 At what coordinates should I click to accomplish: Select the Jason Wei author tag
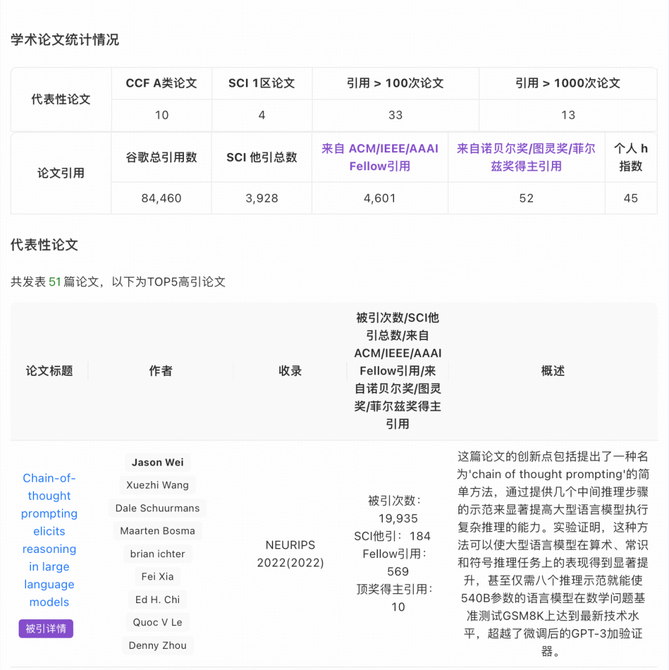[157, 463]
